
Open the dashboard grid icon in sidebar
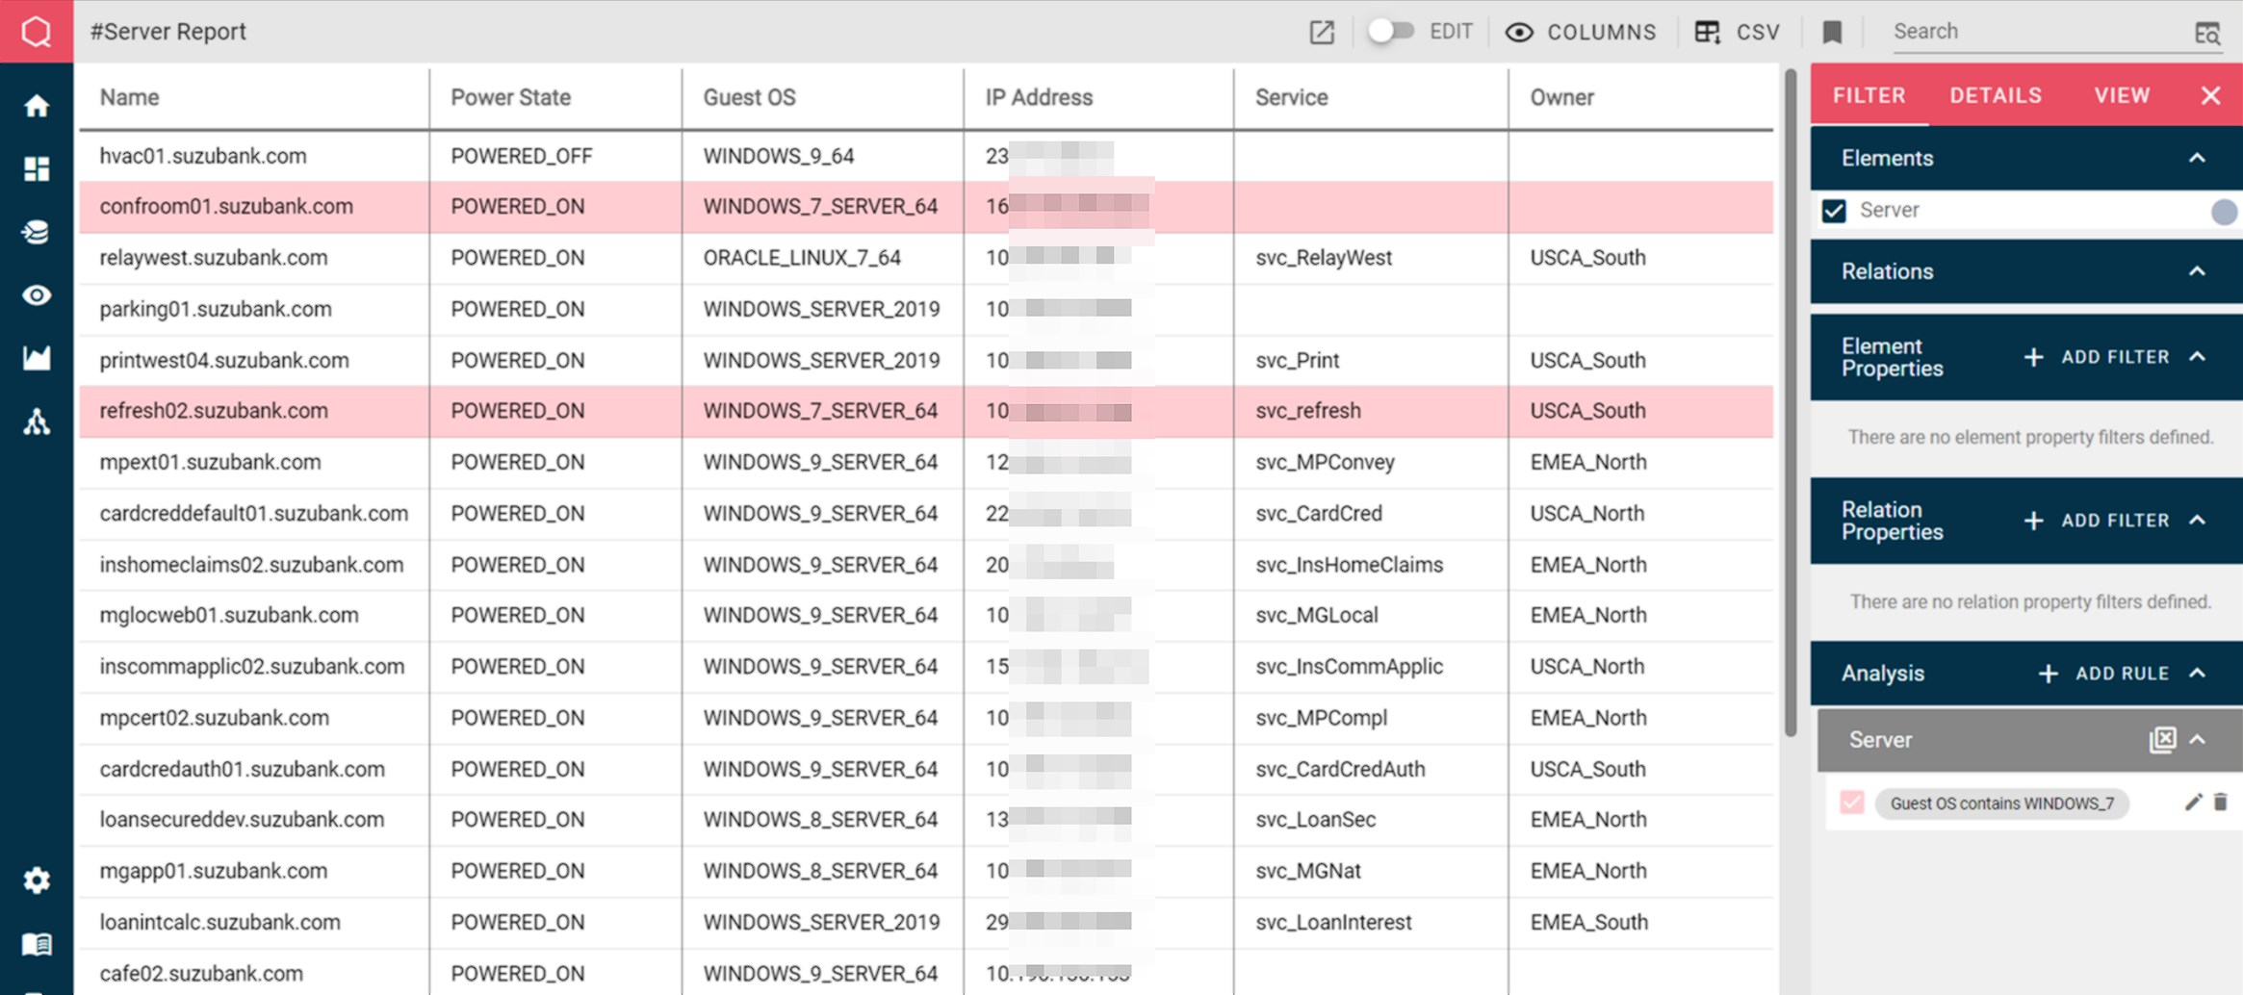pyautogui.click(x=37, y=169)
